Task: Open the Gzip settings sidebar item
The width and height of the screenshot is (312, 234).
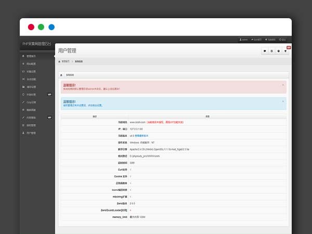Action: click(30, 102)
